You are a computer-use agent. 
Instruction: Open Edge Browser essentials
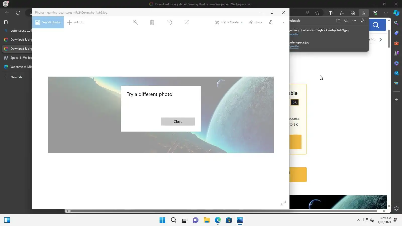pyautogui.click(x=375, y=13)
